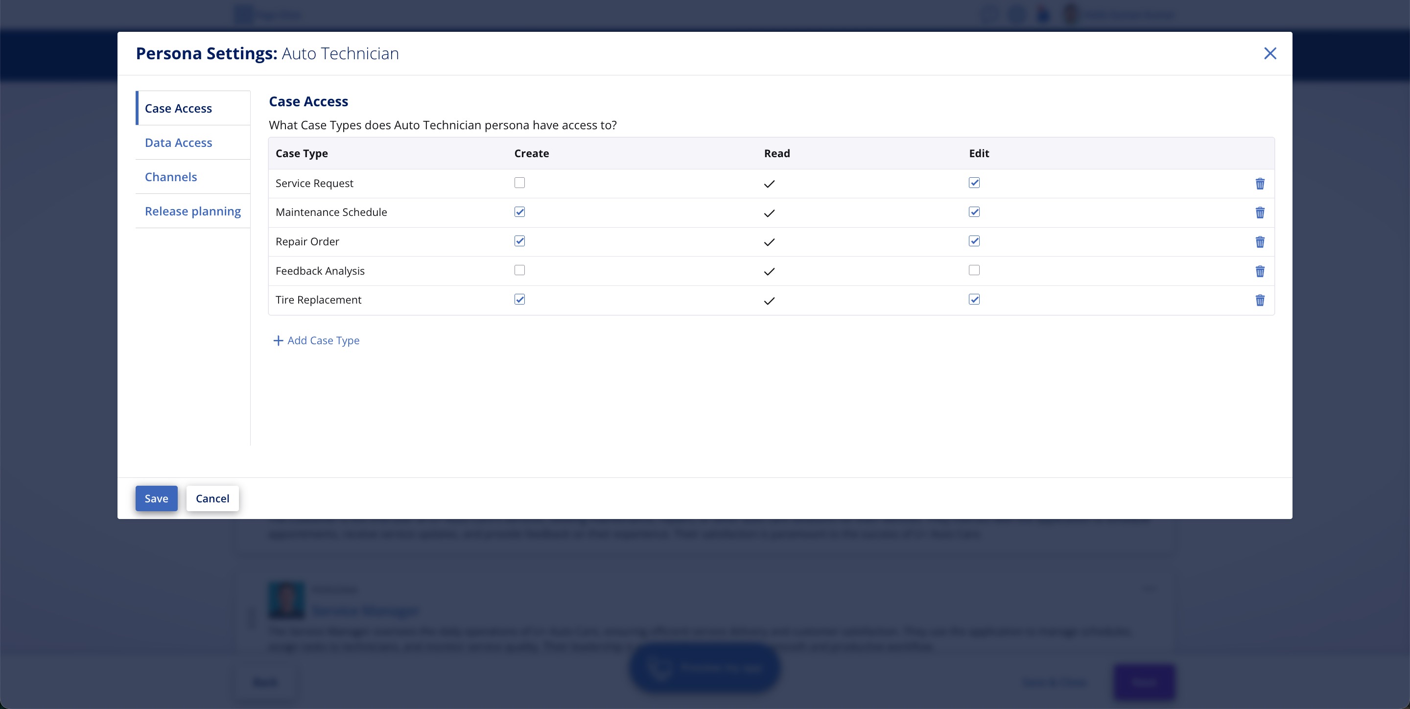Go to Release planning tab
The image size is (1410, 709).
tap(193, 212)
